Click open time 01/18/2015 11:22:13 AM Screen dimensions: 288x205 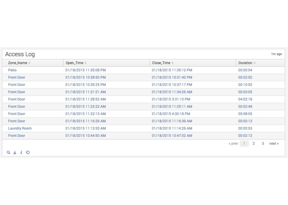(x=86, y=114)
